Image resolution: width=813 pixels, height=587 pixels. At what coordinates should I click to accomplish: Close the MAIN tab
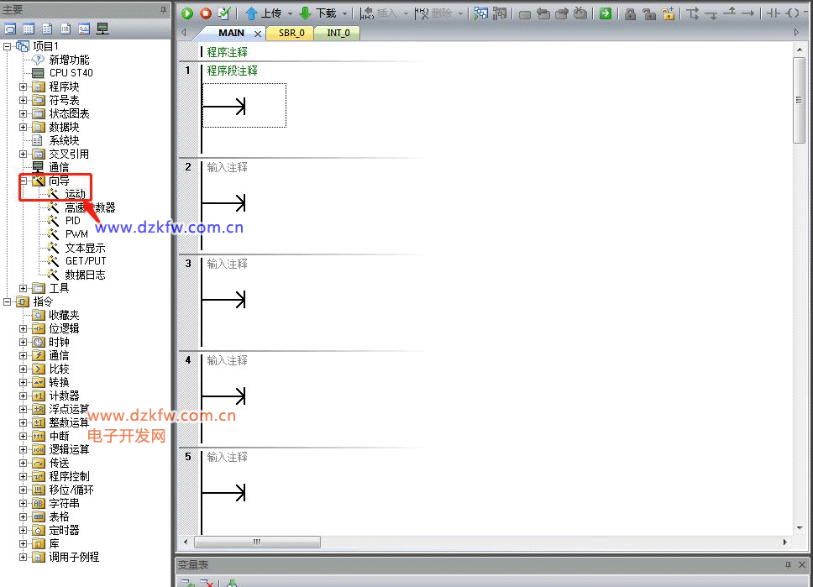[258, 34]
